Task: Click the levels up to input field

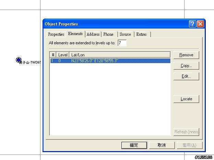Action: [122, 43]
